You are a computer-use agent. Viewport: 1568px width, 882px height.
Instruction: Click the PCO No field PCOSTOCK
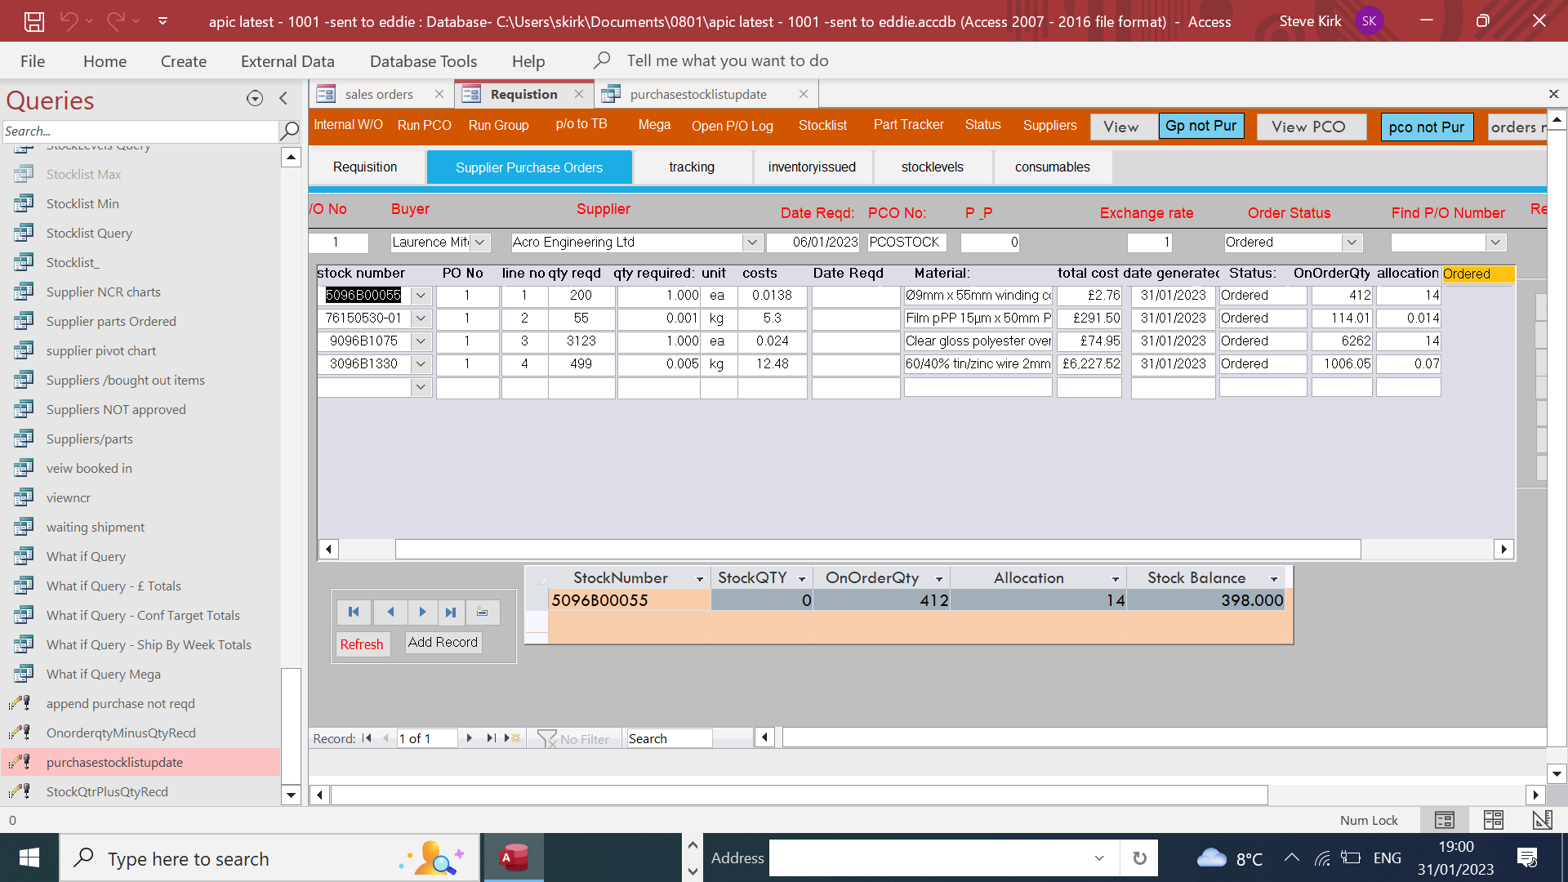click(x=906, y=243)
